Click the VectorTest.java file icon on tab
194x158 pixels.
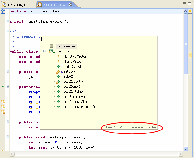pos(39,5)
